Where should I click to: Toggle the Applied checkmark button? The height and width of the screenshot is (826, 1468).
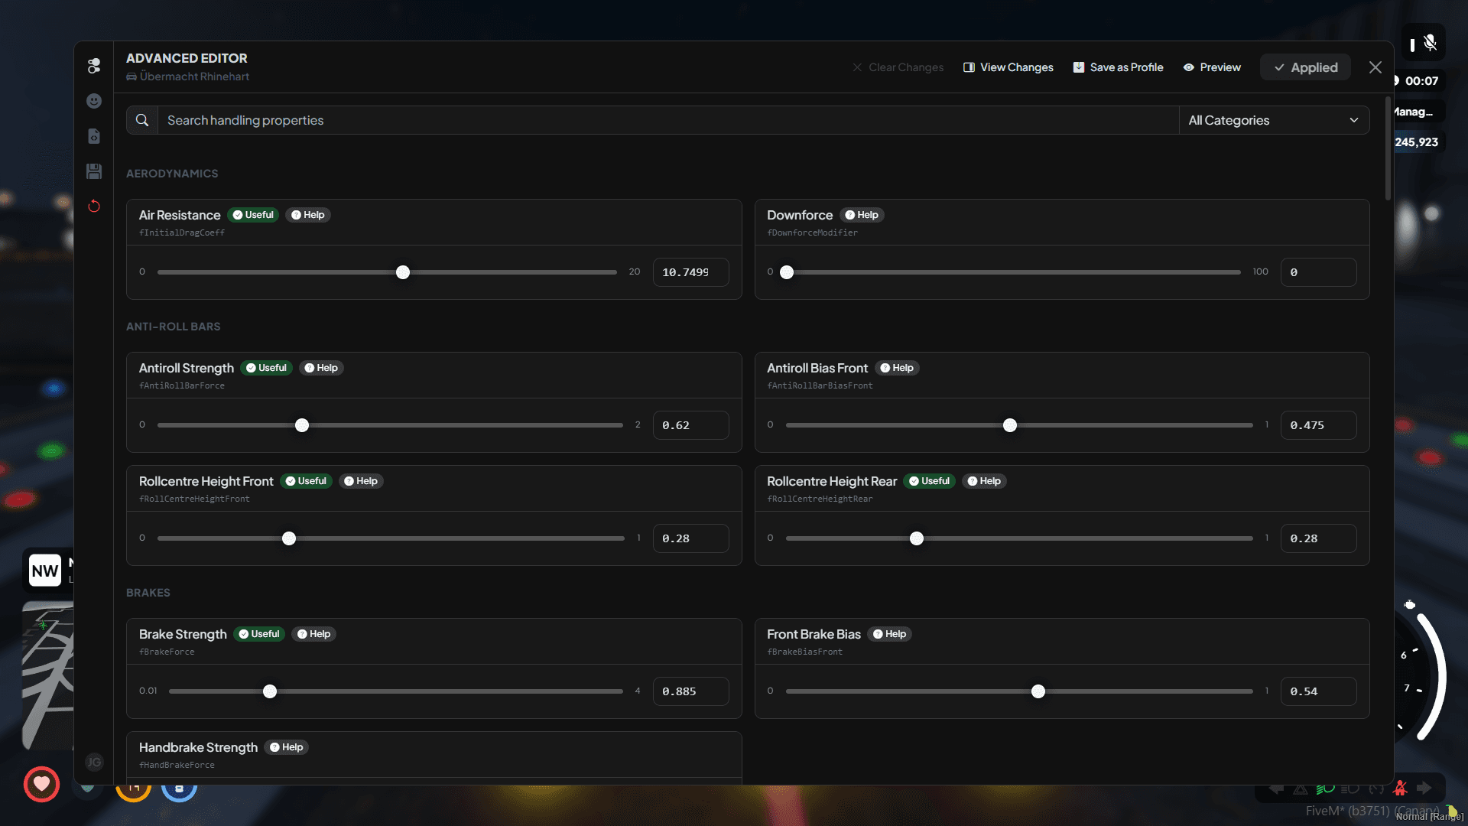(1305, 67)
